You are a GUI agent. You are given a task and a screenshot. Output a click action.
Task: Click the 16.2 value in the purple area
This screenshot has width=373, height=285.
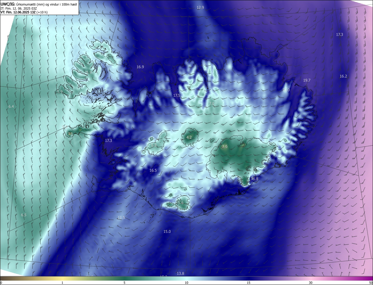click(x=343, y=76)
